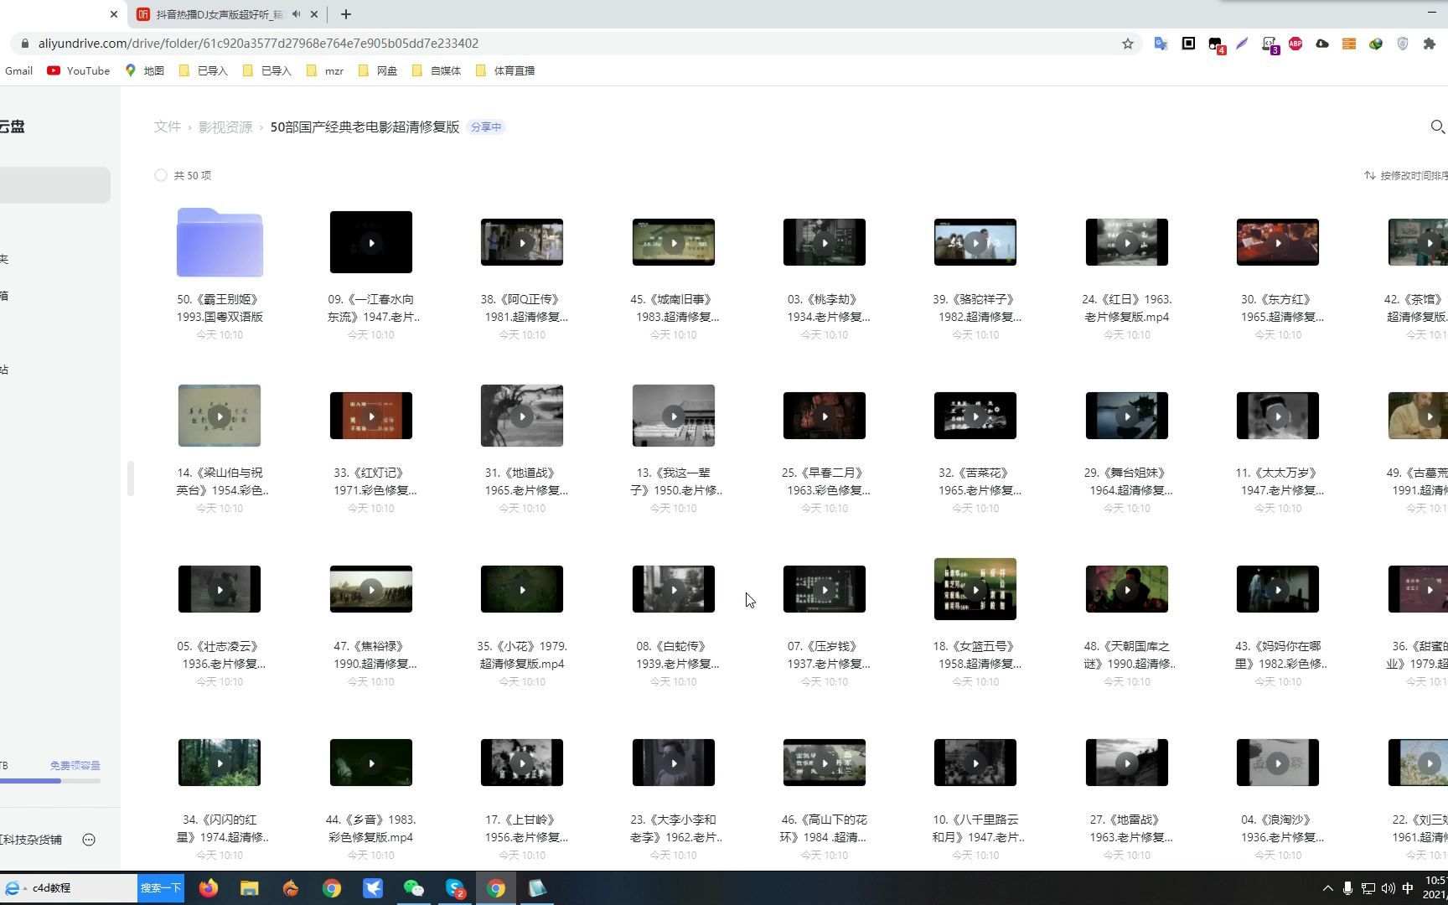Open the 50.《霸王别姬》 folder

220,242
